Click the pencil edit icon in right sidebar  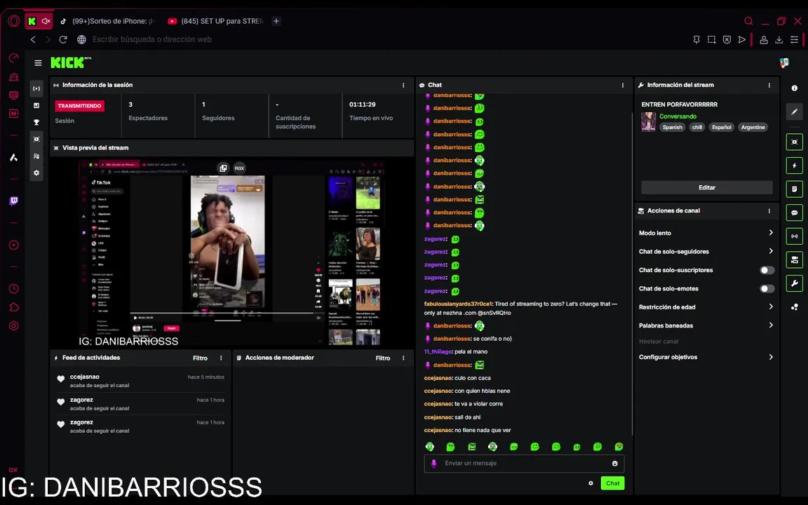(x=794, y=112)
